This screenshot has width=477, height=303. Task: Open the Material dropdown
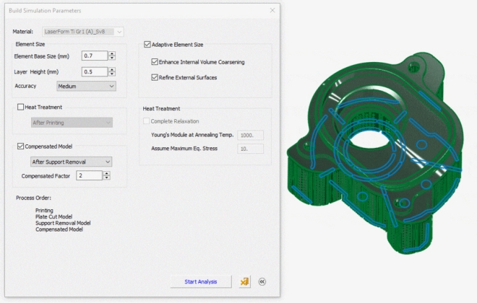coord(83,32)
